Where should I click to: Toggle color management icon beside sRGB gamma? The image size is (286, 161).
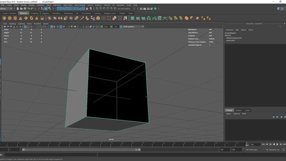(121, 27)
